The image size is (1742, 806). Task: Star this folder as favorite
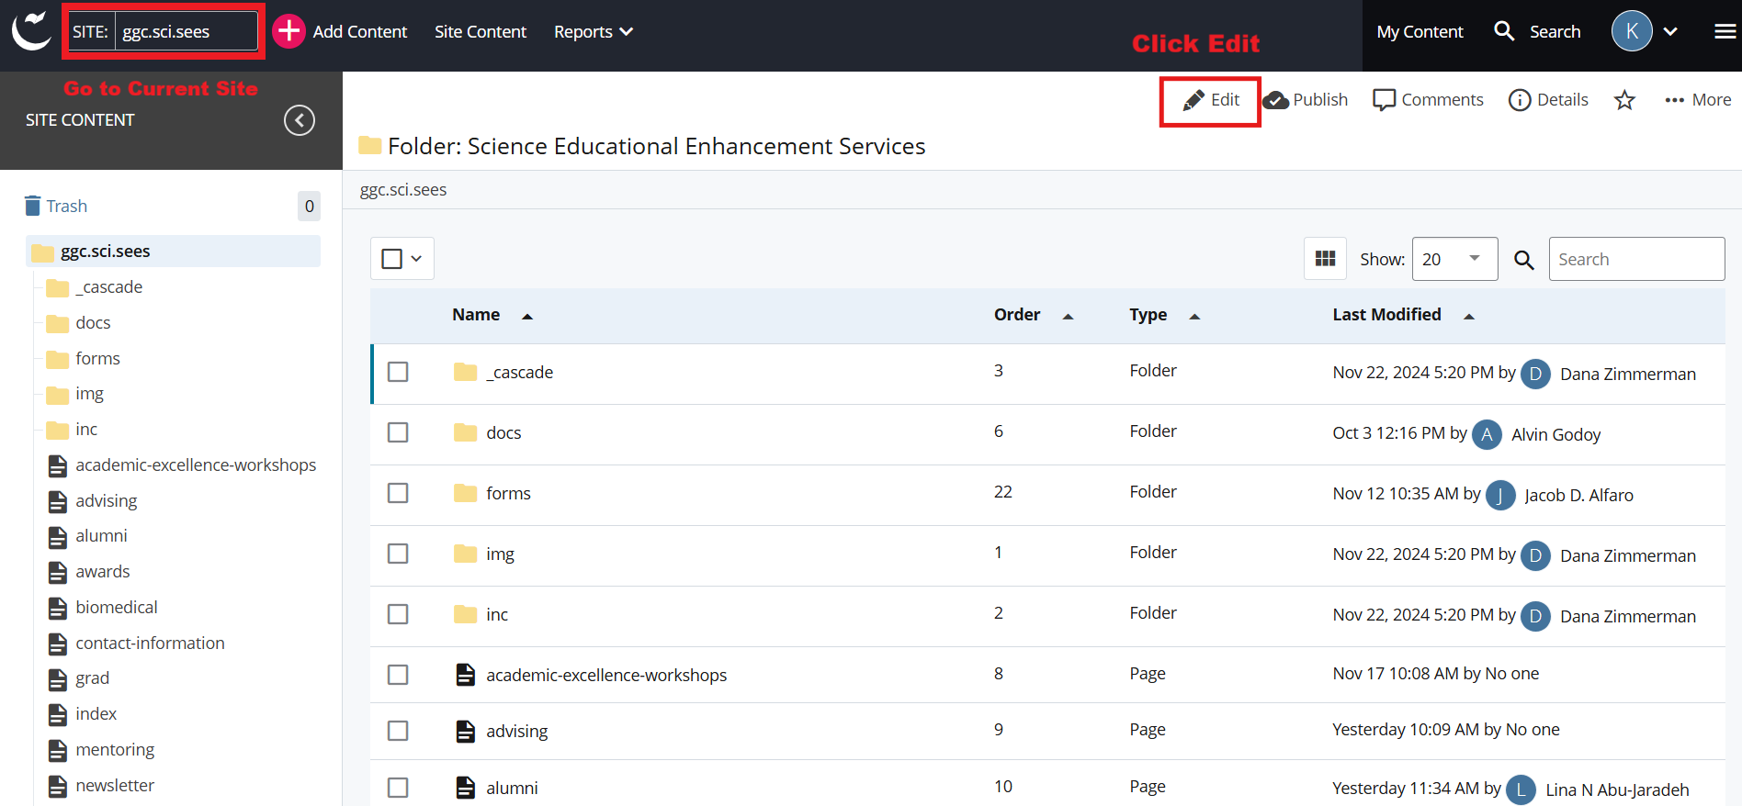(x=1624, y=100)
